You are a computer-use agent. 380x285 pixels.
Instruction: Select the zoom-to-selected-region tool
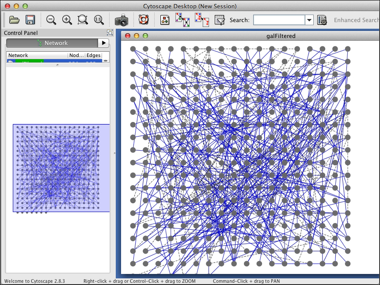tap(82, 20)
